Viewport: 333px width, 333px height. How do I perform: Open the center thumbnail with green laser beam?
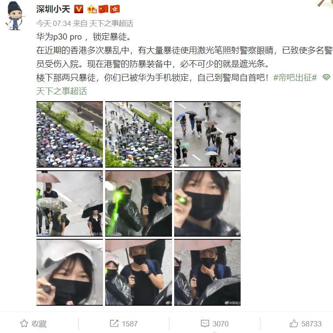click(139, 204)
